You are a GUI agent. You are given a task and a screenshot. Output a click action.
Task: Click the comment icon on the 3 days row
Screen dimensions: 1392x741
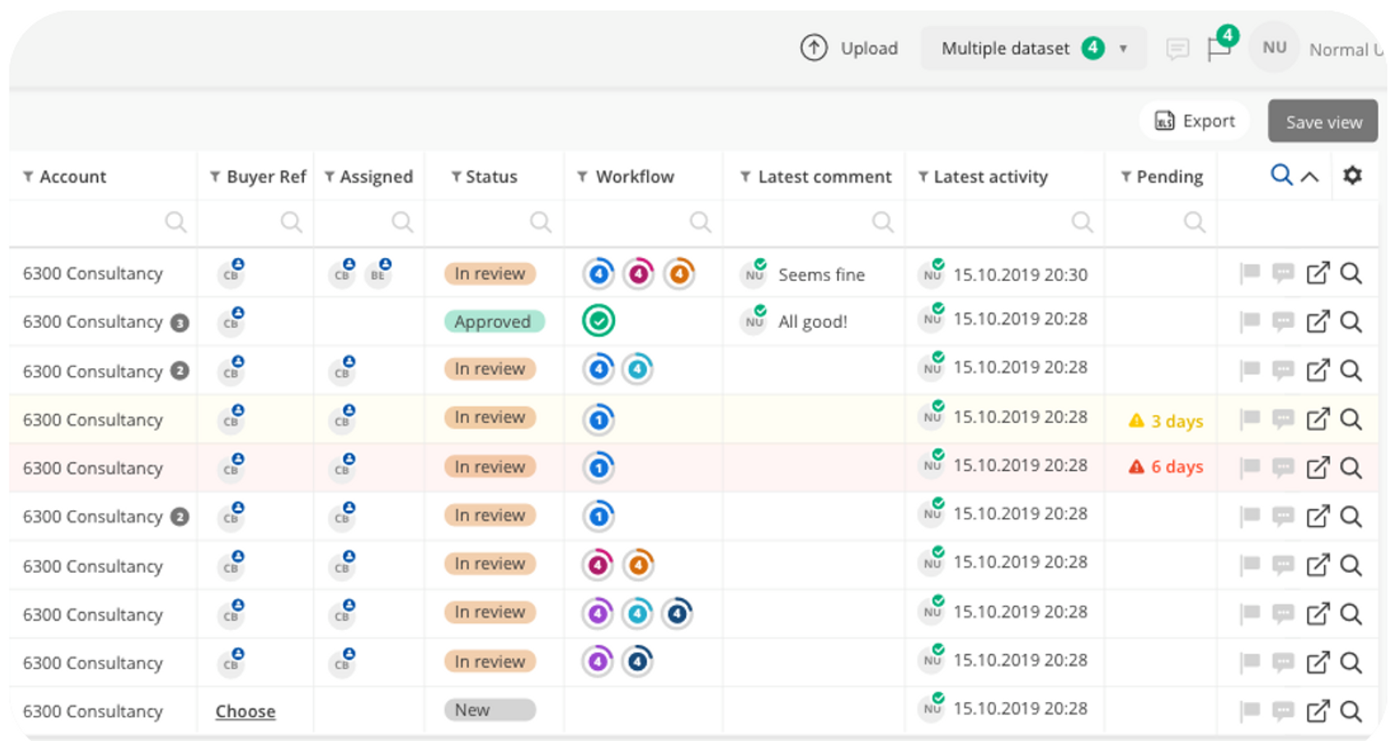click(1283, 419)
